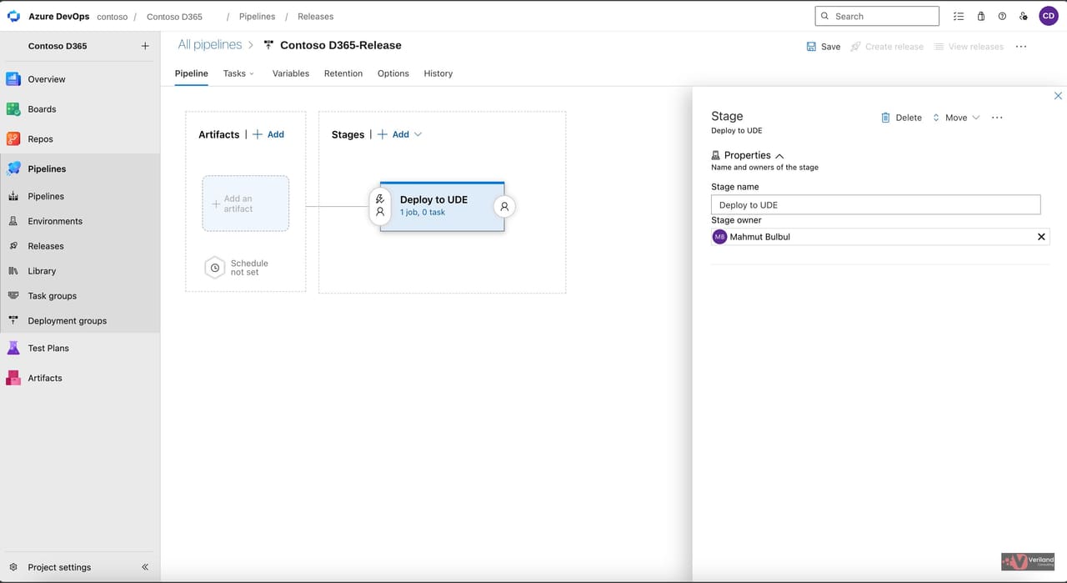The width and height of the screenshot is (1067, 583).
Task: Click the Contoso D365-Release pipeline title
Action: (x=340, y=45)
